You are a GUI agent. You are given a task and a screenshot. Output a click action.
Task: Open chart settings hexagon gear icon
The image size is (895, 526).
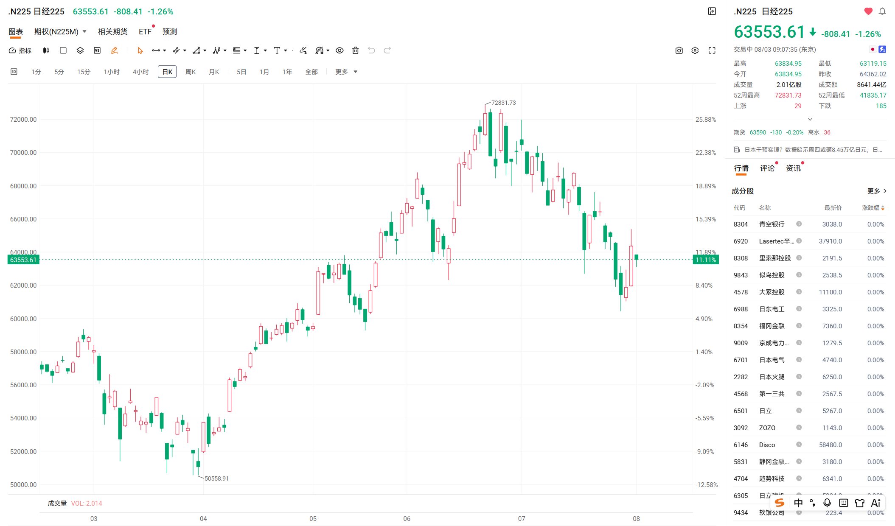pyautogui.click(x=695, y=50)
